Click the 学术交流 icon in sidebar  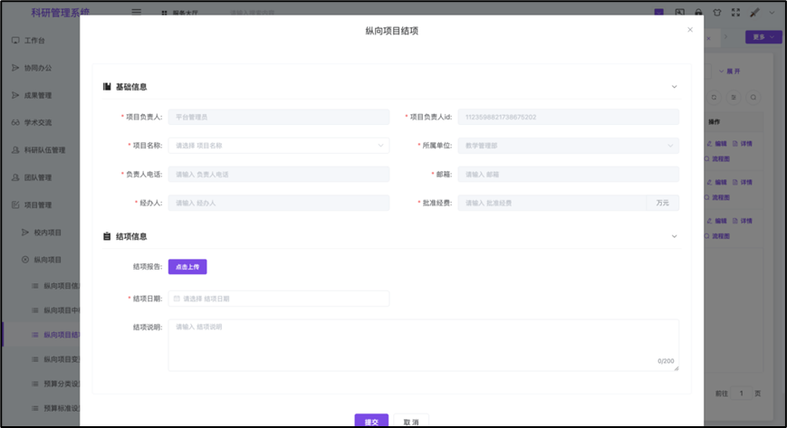click(x=15, y=123)
